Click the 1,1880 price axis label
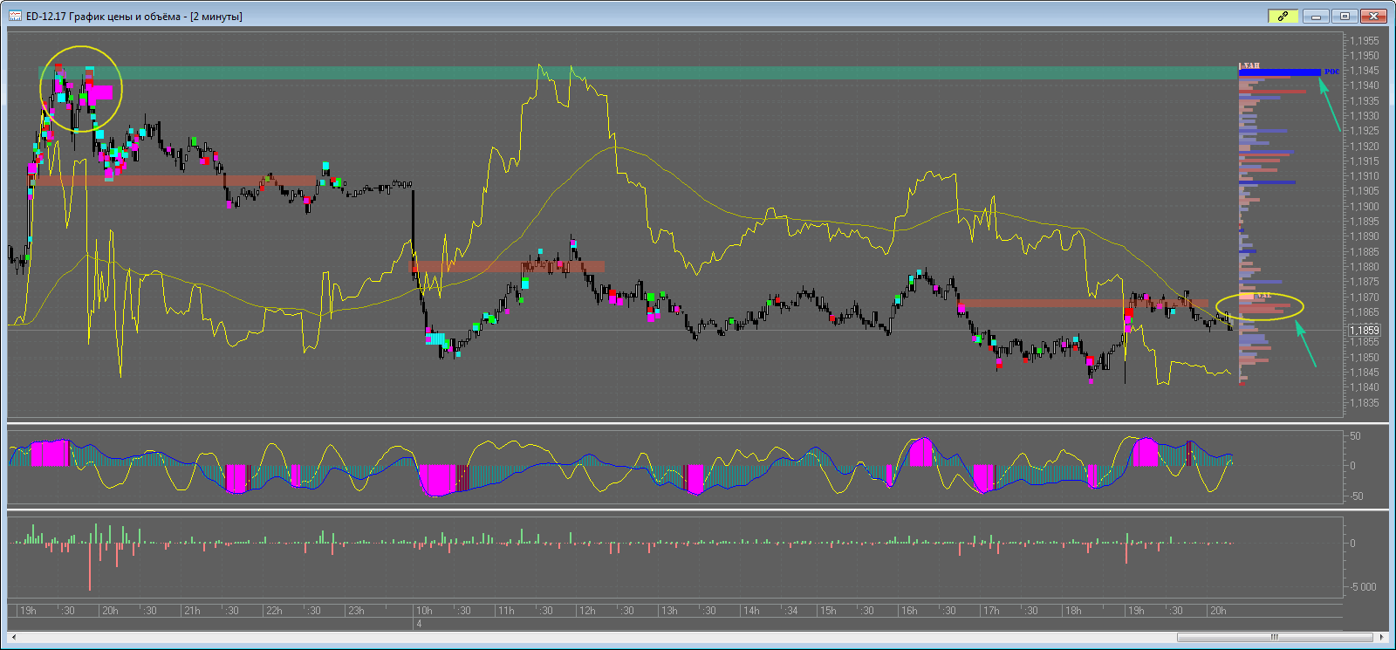Image resolution: width=1396 pixels, height=650 pixels. point(1365,267)
